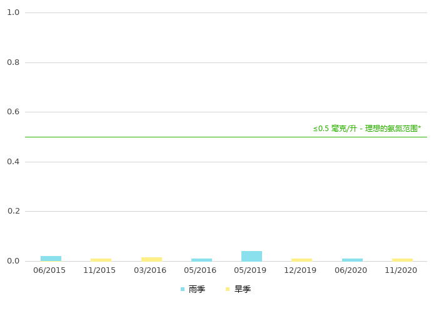
Task: Toggle the 旱季 series legend label
Action: click(243, 289)
